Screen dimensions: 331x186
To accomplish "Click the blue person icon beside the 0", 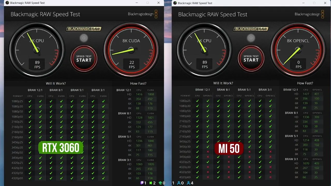I will tap(179, 183).
